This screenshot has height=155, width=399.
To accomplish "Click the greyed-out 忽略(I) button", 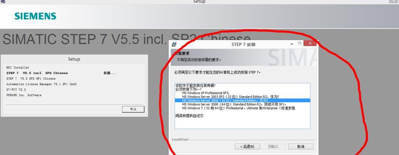I will click(273, 146).
